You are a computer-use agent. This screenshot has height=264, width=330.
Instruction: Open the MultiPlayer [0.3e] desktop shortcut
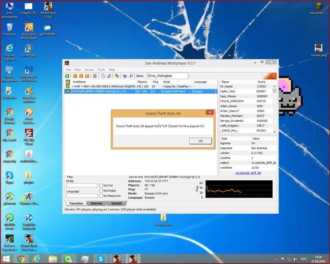tap(48, 10)
